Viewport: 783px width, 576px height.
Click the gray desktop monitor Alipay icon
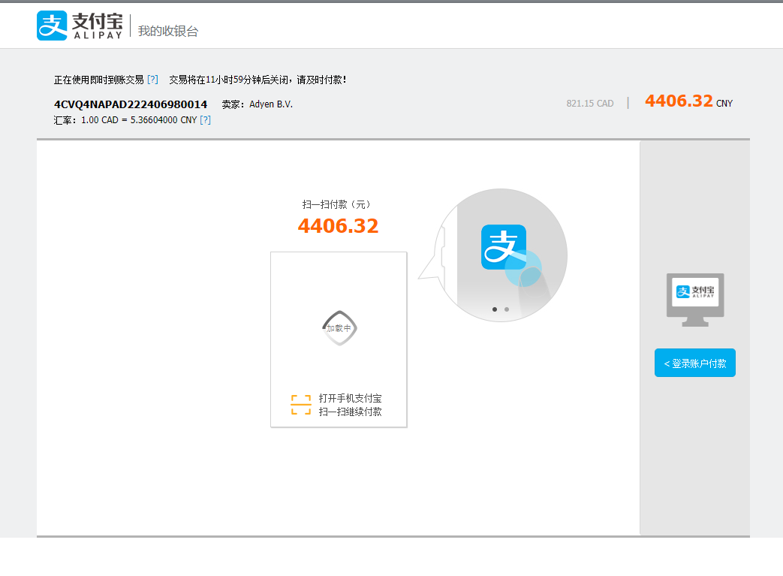tap(694, 299)
